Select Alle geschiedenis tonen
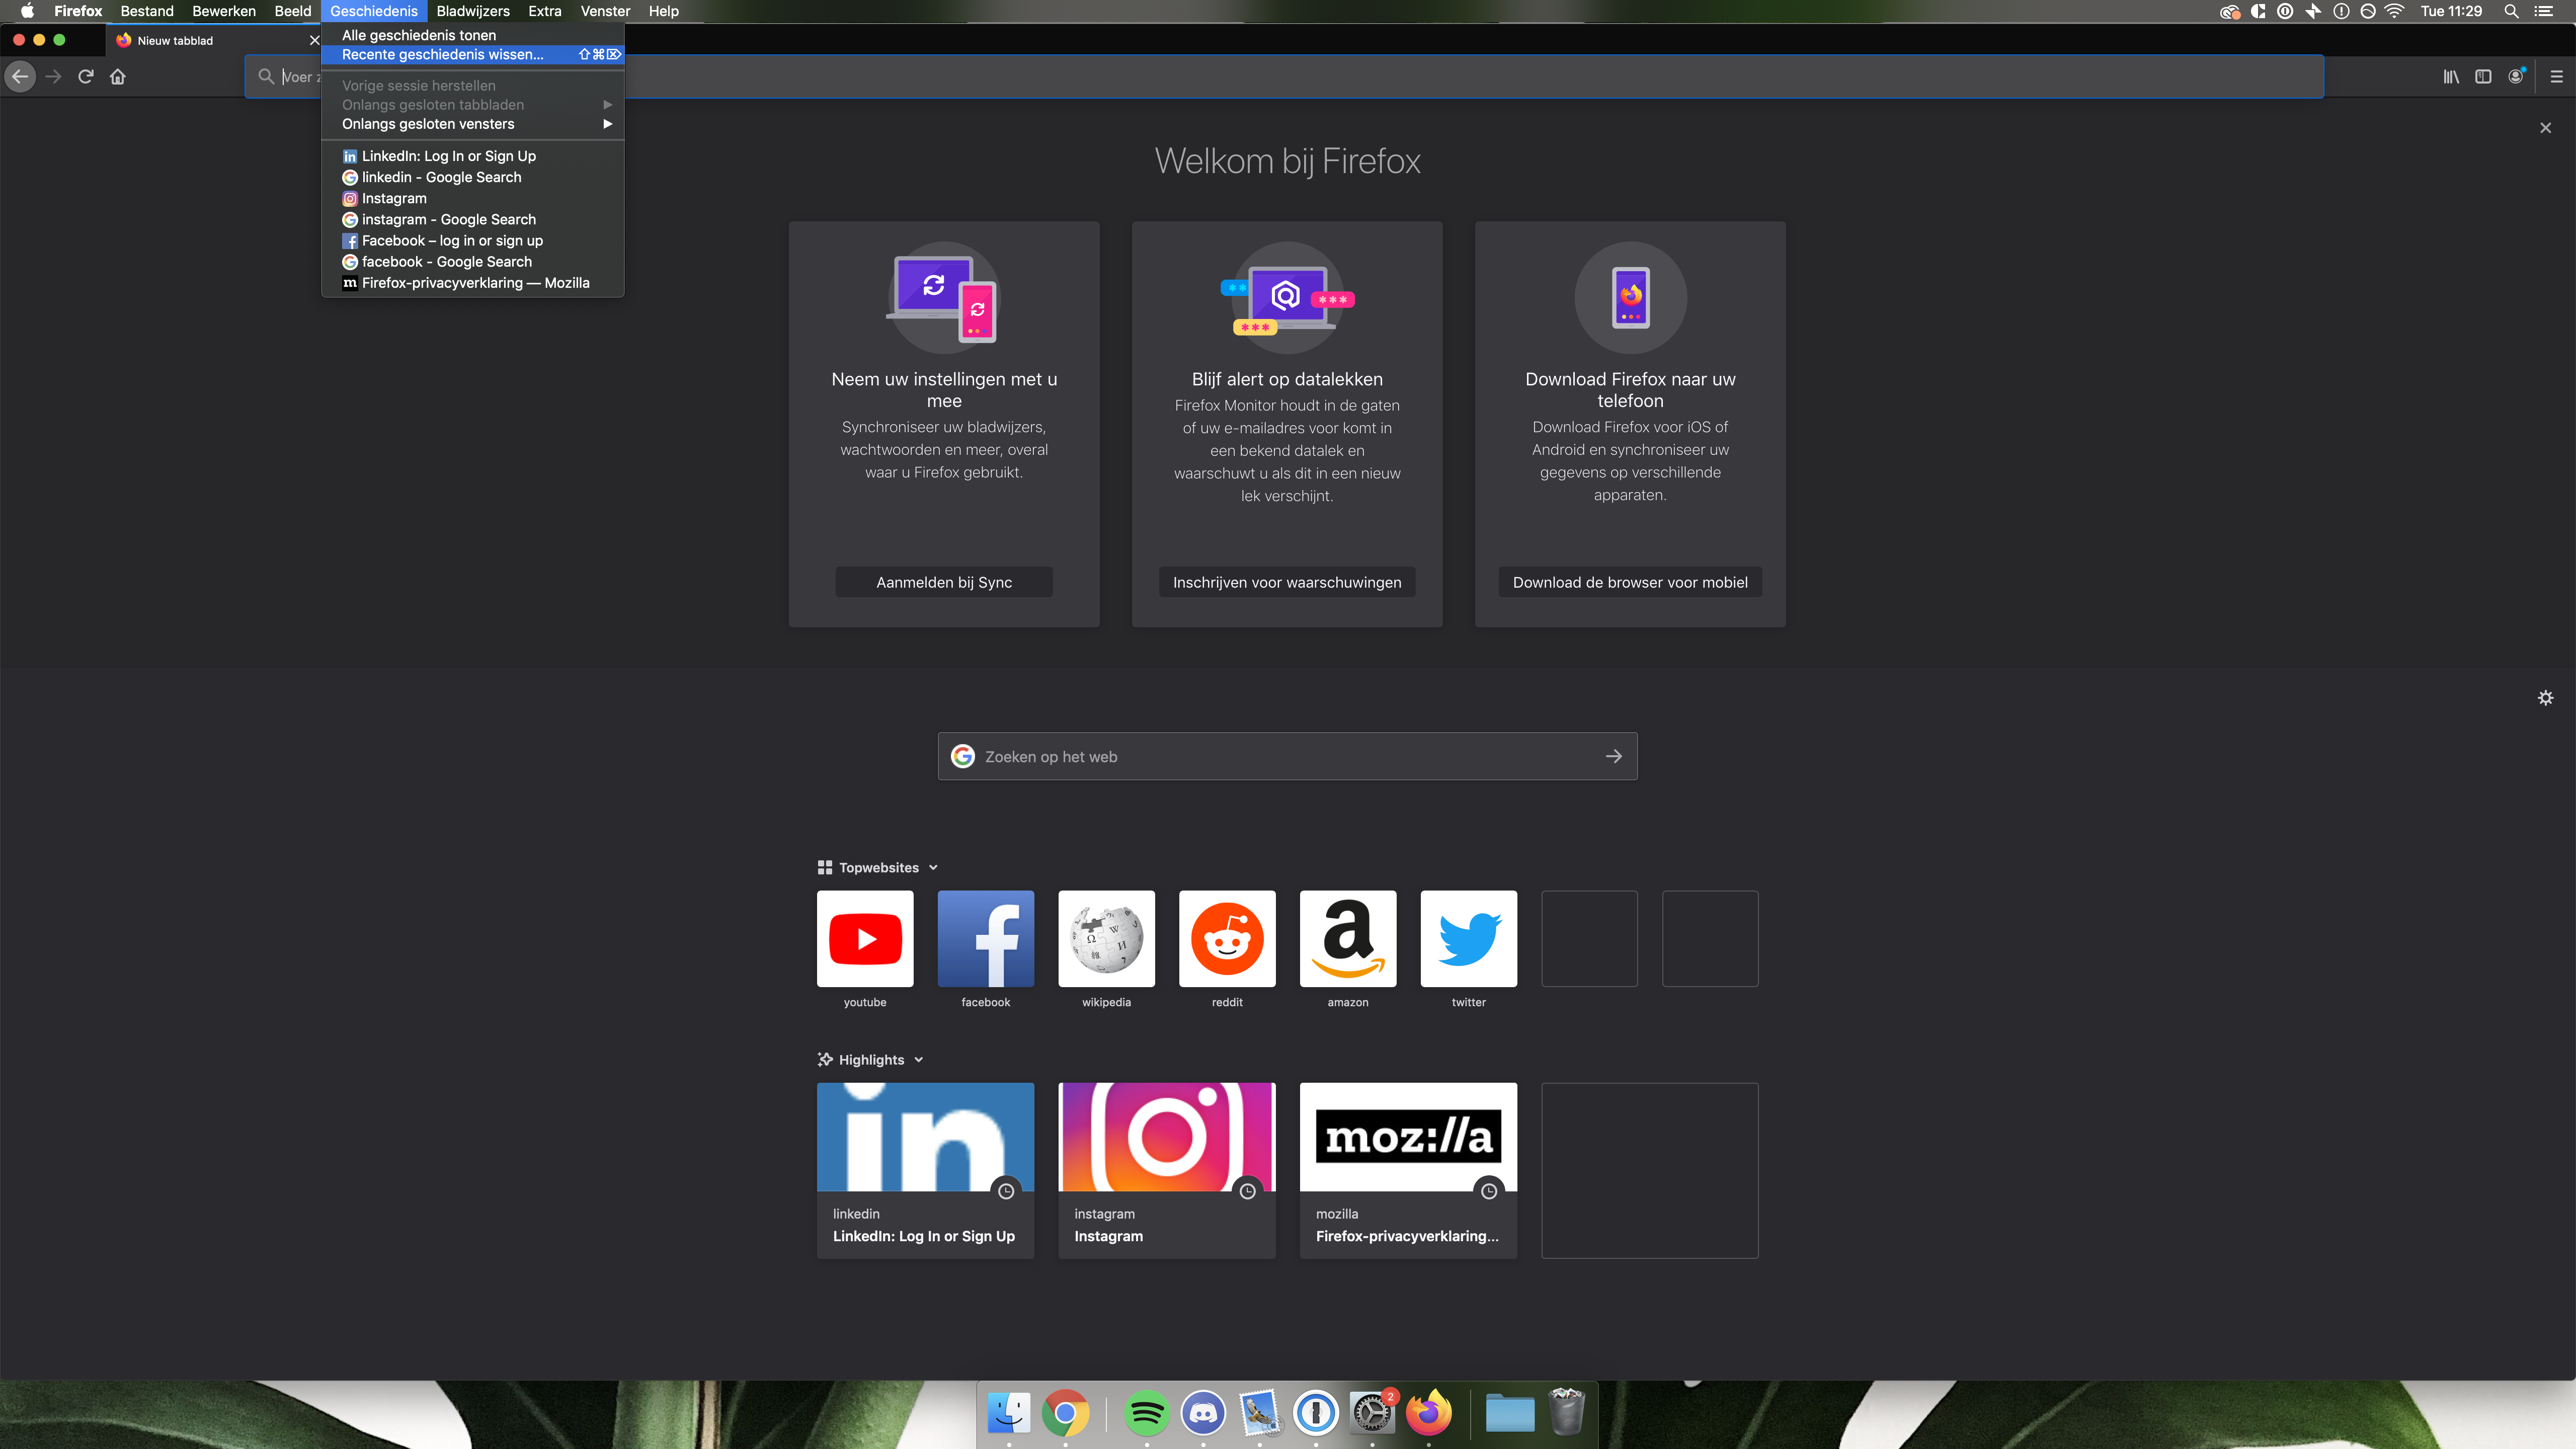 click(x=473, y=35)
